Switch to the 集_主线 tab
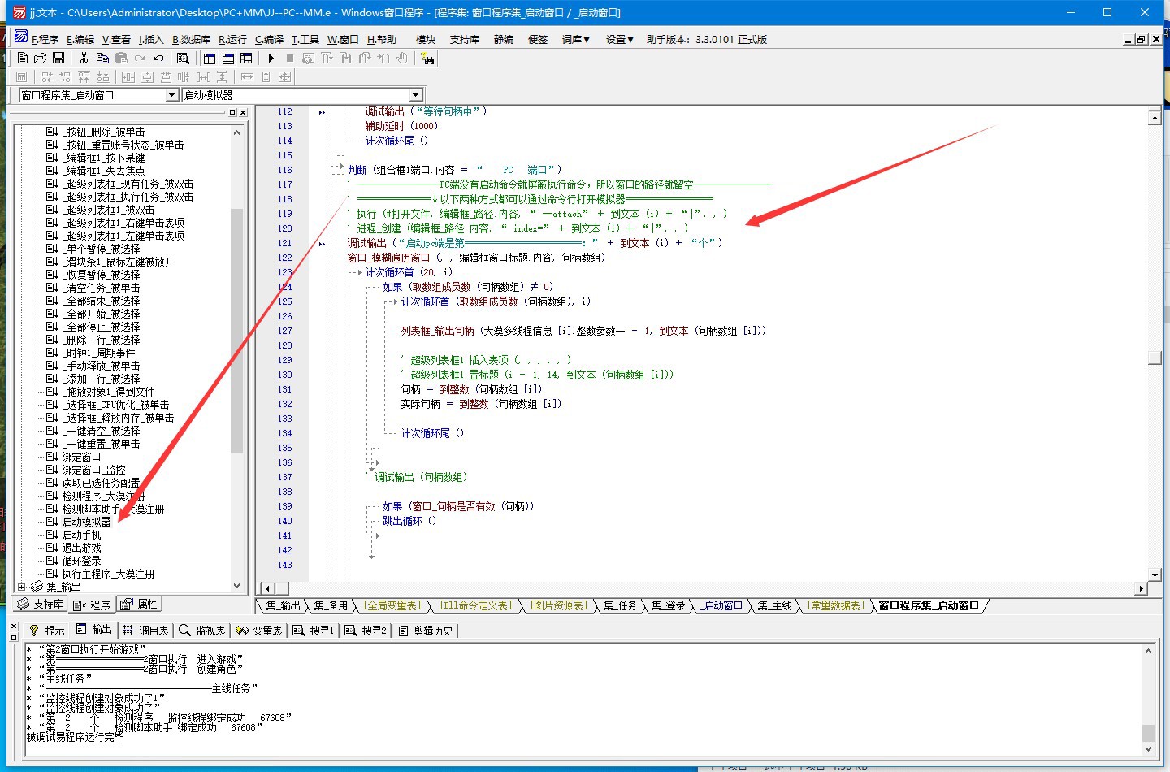Viewport: 1170px width, 772px height. point(773,605)
